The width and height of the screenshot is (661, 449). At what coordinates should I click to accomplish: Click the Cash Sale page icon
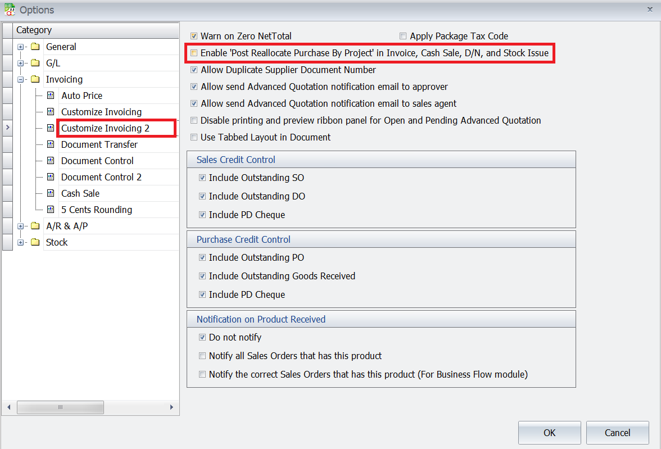coord(51,193)
